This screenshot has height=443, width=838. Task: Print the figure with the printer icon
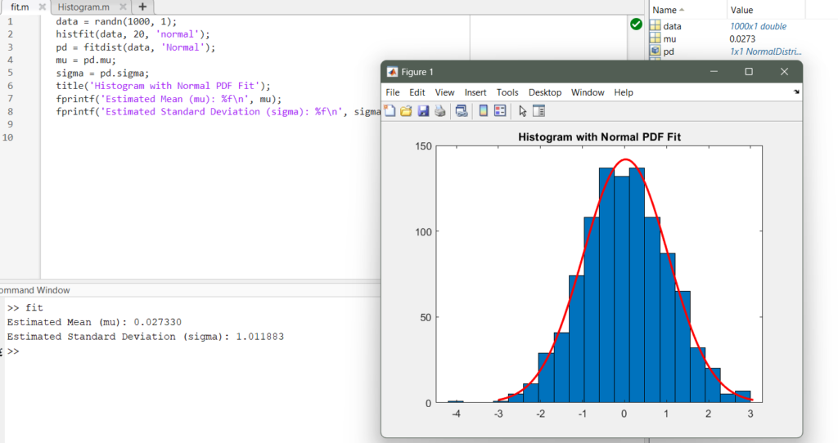point(440,111)
